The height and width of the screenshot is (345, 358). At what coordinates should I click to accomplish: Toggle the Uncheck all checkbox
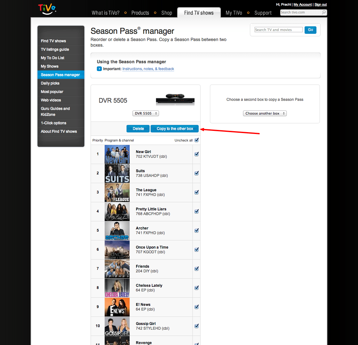point(196,140)
